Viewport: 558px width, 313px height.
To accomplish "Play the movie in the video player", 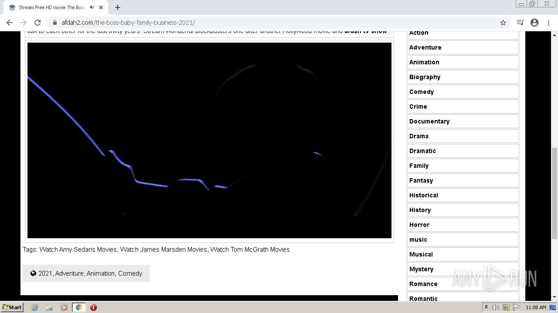I will coord(209,140).
